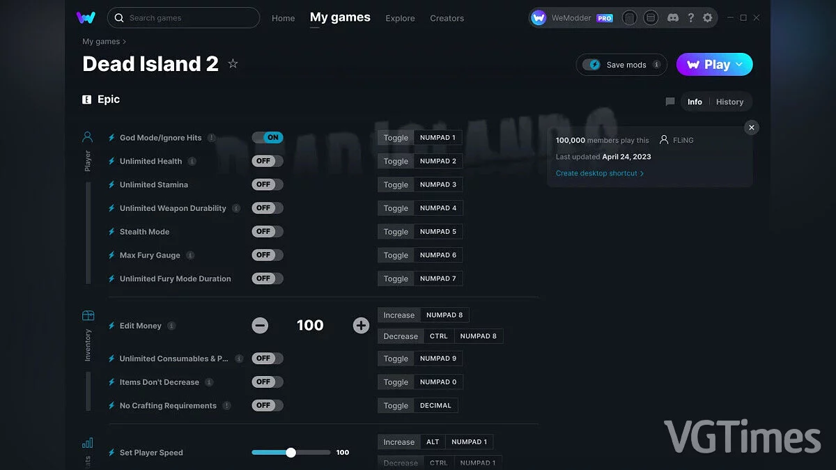The image size is (836, 470).
Task: Click Create desktop shortcut link
Action: 599,173
